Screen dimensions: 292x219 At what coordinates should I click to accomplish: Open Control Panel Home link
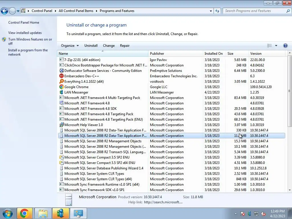[x=24, y=23]
